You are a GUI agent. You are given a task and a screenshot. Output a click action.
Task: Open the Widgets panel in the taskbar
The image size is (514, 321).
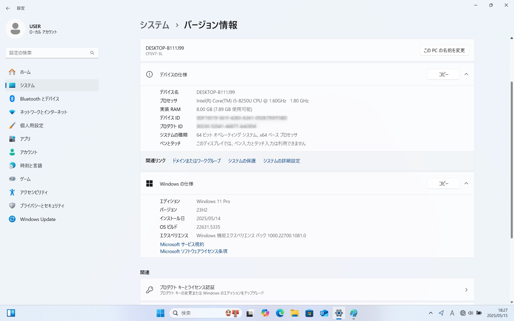(x=11, y=313)
